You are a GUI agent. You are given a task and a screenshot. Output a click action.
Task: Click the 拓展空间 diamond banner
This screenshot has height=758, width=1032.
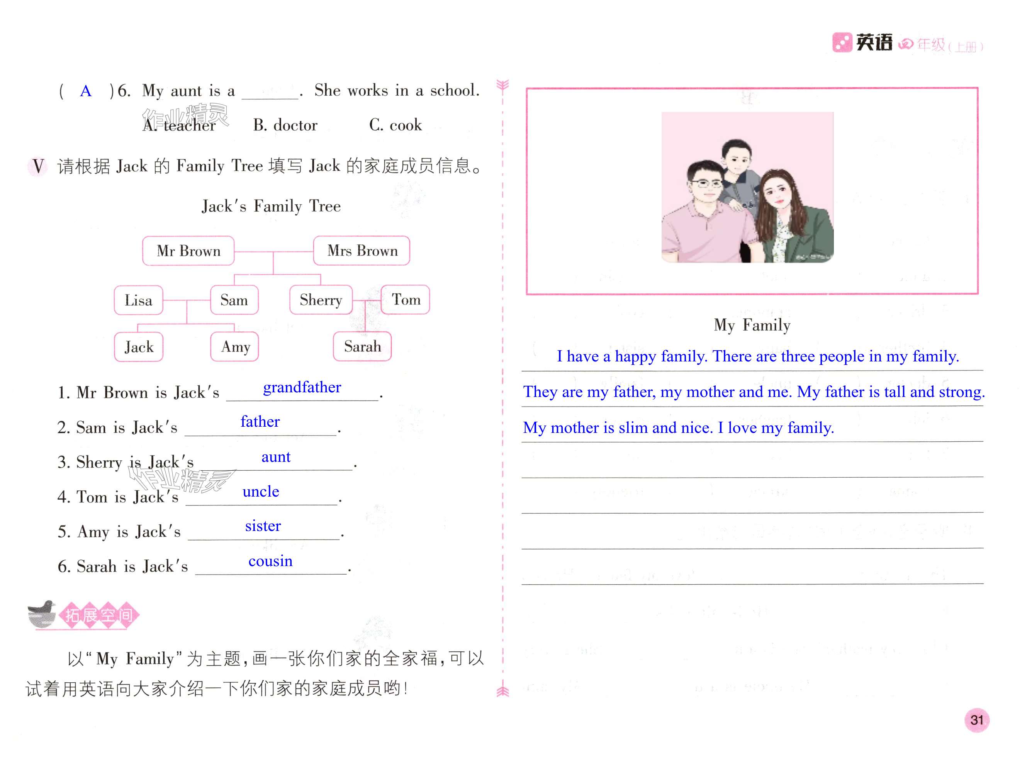[x=99, y=615]
